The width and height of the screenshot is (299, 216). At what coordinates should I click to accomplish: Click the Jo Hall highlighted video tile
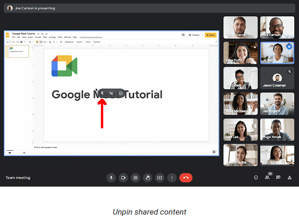(277, 53)
